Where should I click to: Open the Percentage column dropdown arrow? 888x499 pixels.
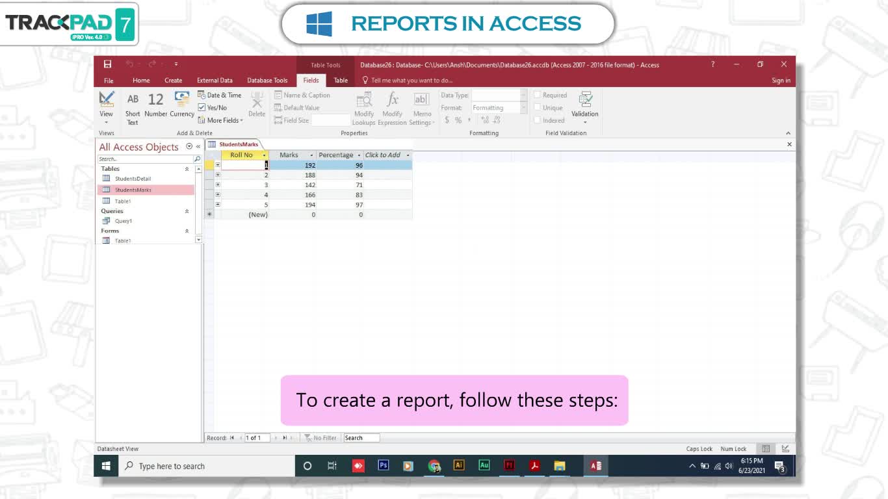pyautogui.click(x=359, y=155)
